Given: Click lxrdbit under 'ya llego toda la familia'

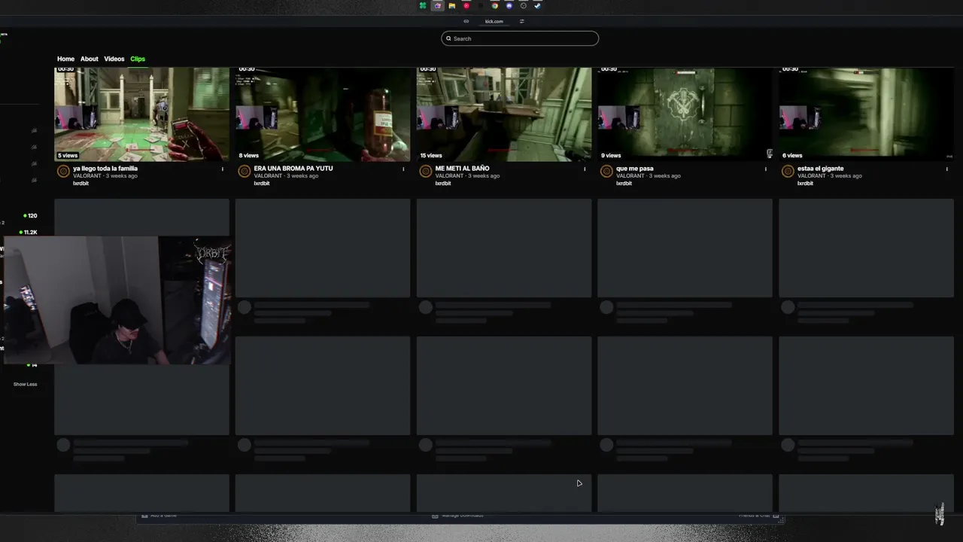Looking at the screenshot, I should pyautogui.click(x=81, y=184).
